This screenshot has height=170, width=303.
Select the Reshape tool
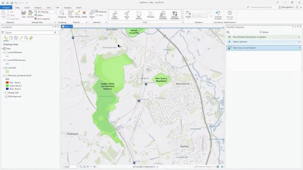pyautogui.click(x=151, y=15)
